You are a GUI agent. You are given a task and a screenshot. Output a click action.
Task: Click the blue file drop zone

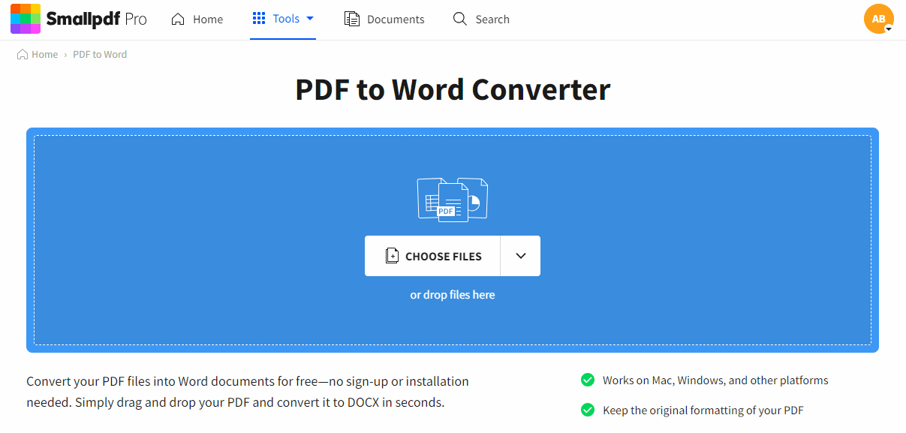click(453, 240)
